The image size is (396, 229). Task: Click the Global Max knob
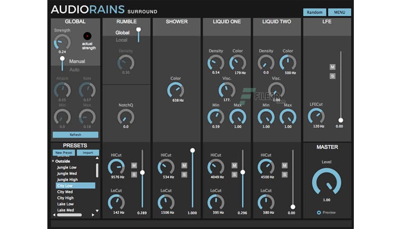tap(87, 117)
